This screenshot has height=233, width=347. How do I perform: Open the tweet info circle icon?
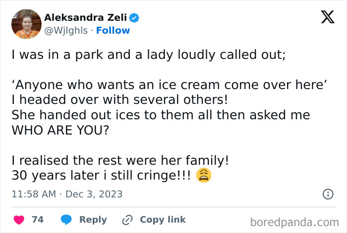[328, 194]
